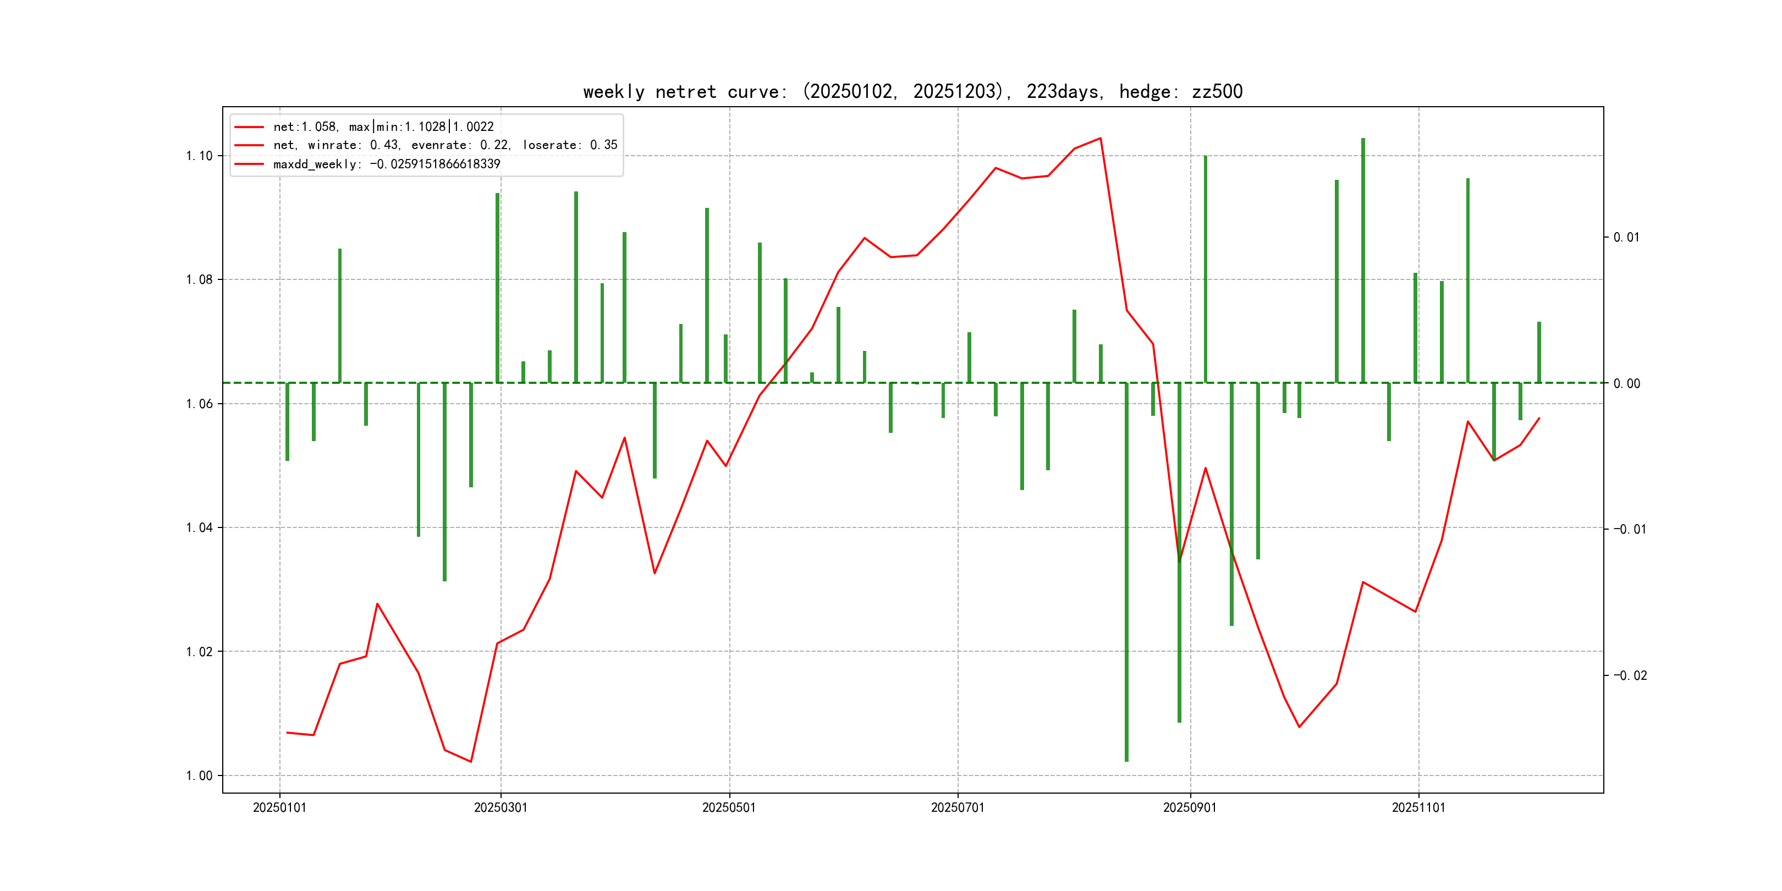This screenshot has width=1782, height=891.
Task: Click the chart title text
Action: tap(912, 91)
